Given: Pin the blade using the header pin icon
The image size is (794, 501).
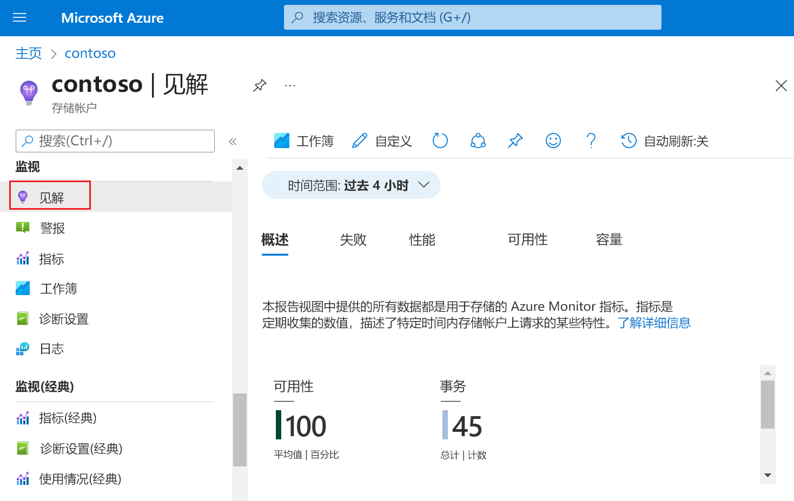Looking at the screenshot, I should click(260, 85).
